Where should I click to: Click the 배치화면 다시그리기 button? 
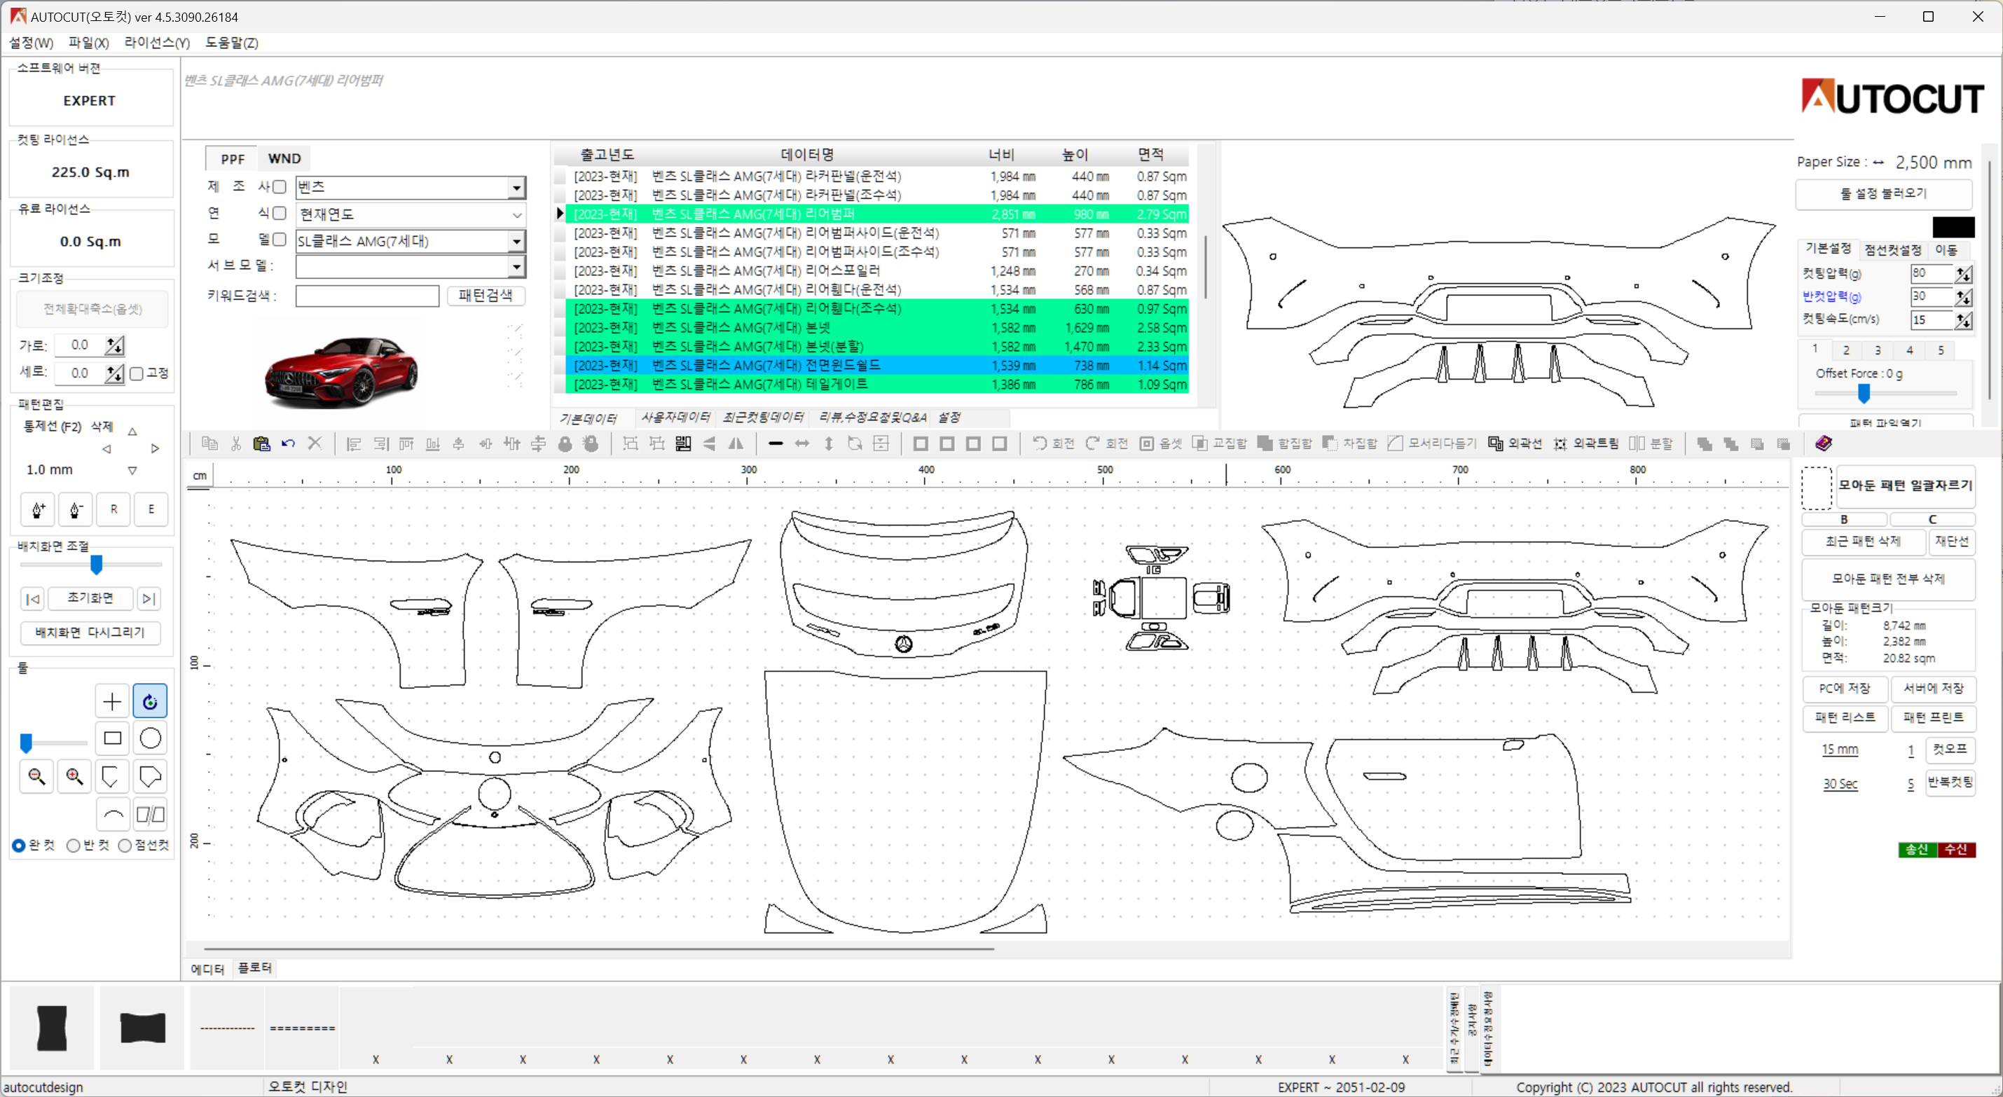[x=90, y=633]
